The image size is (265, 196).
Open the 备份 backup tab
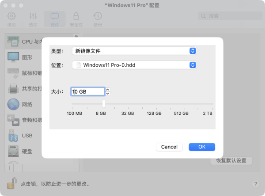tap(98, 19)
